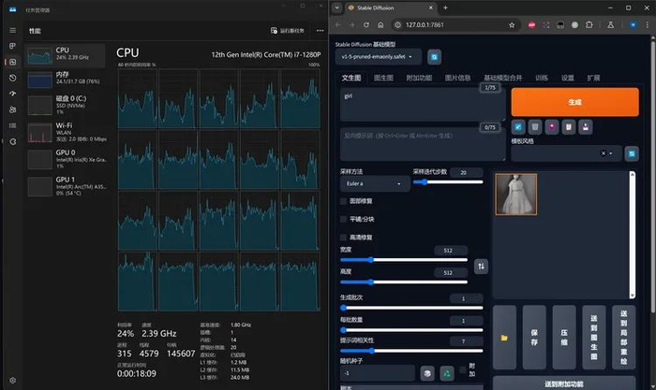Click the dice icon to randomize seed

(x=426, y=372)
